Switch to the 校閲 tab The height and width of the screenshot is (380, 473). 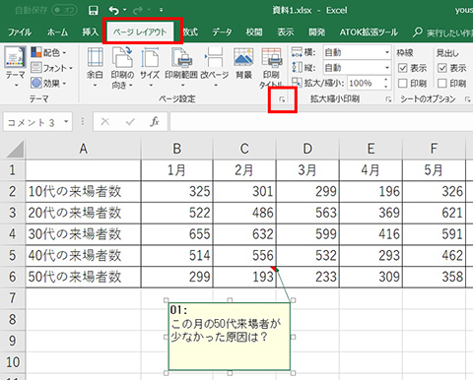[254, 32]
